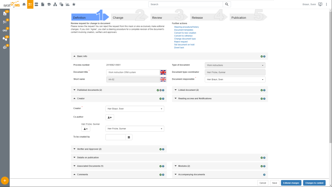This screenshot has height=187, width=332.
Task: Open the graduation cap training icon
Action: click(49, 4)
